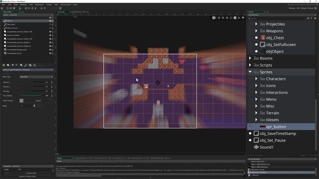This screenshot has height=179, width=319.
Task: Open the Build menu
Action: (x=16, y=4)
